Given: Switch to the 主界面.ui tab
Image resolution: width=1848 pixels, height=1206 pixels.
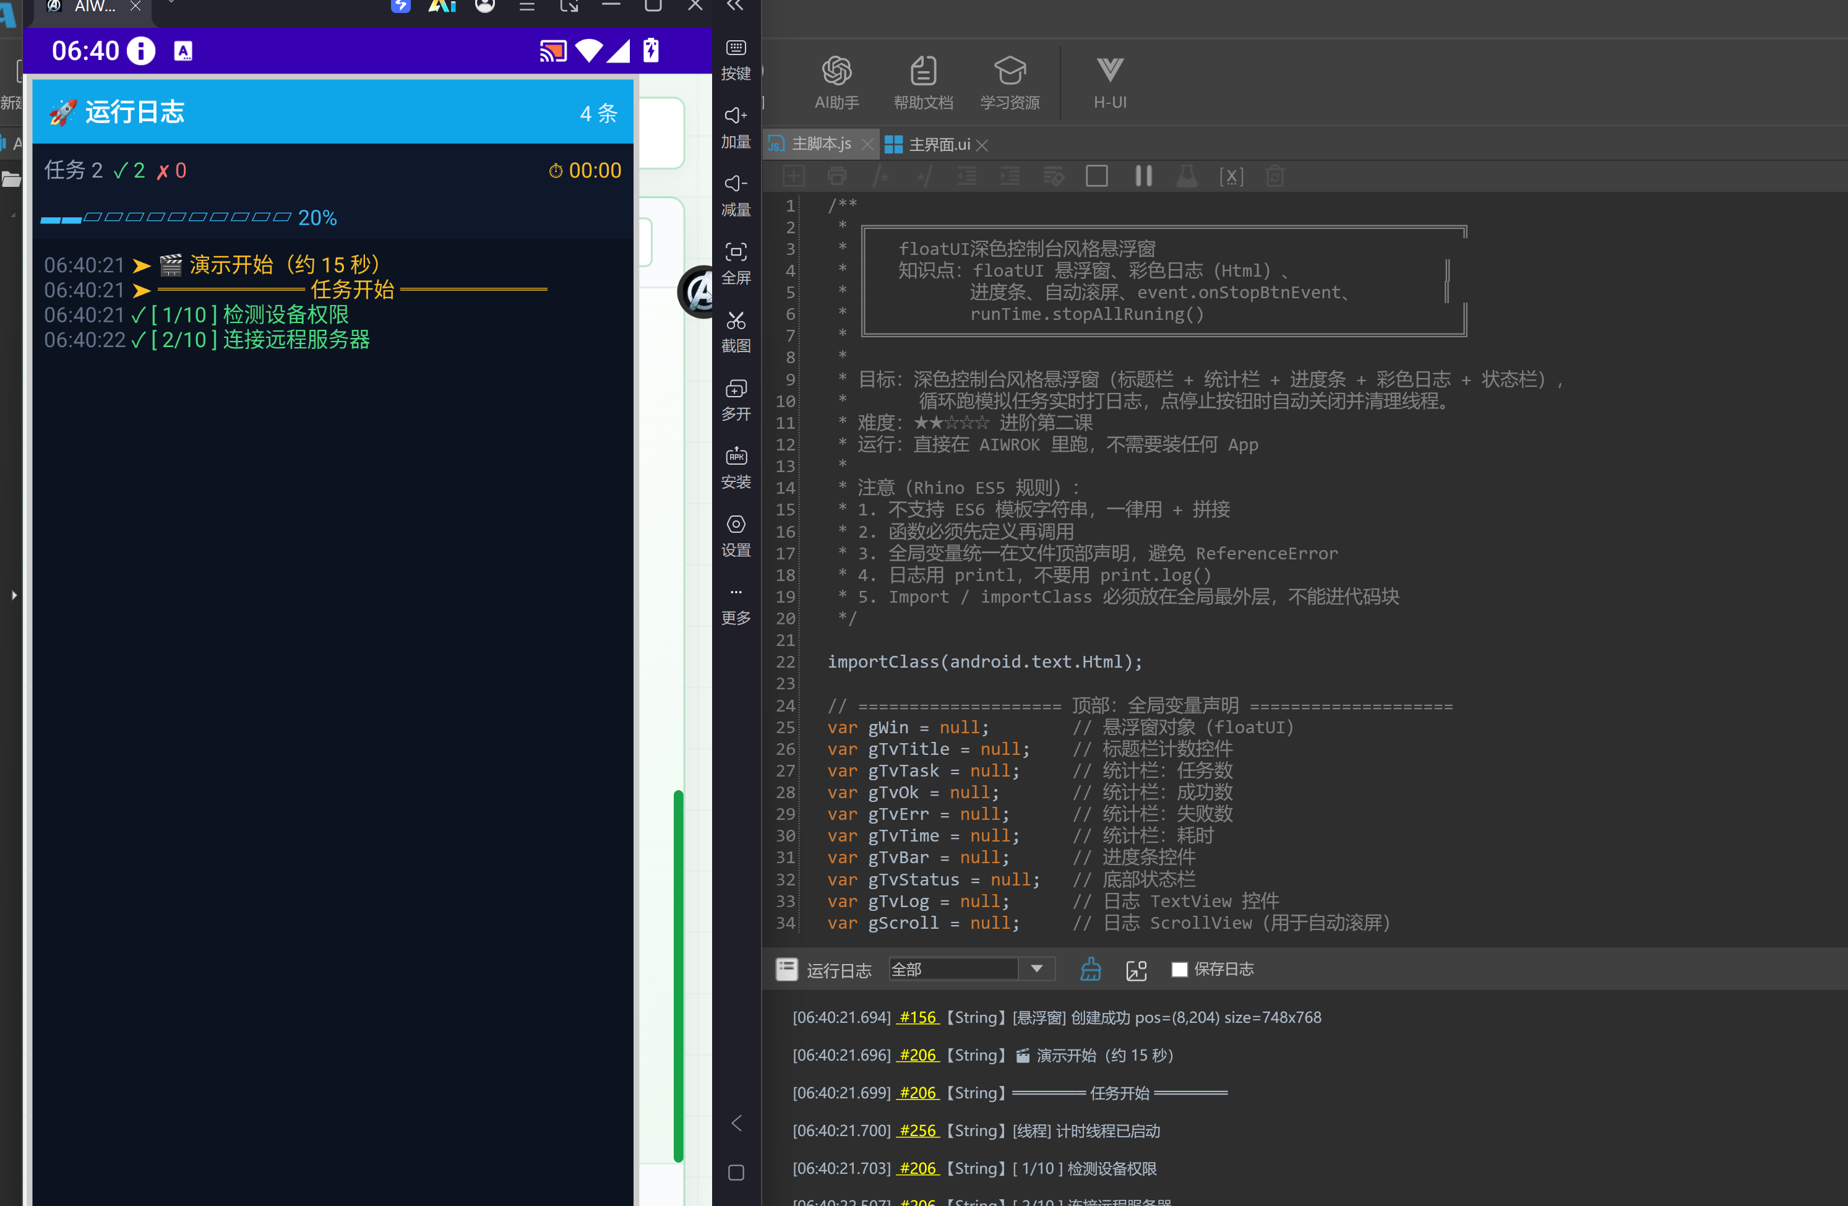Looking at the screenshot, I should [940, 144].
